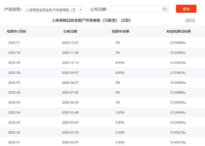This screenshot has width=205, height=146.
Task: Click the 5.30% rate in 2020-02 row
Action: point(120,133)
